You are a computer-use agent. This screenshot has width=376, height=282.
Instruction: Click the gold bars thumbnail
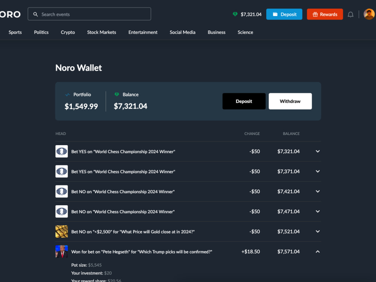point(62,231)
